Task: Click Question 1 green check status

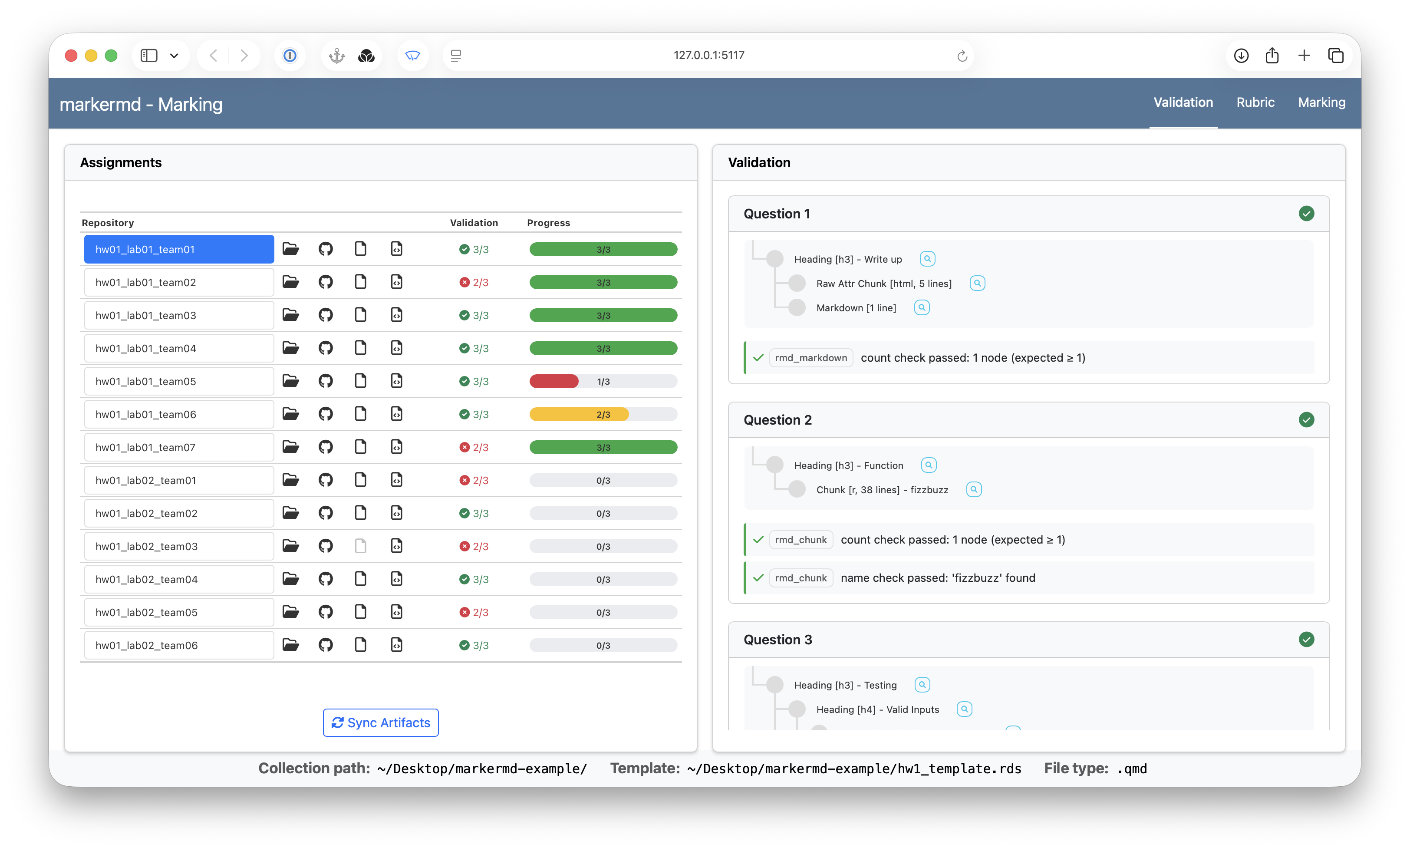Action: pos(1306,214)
